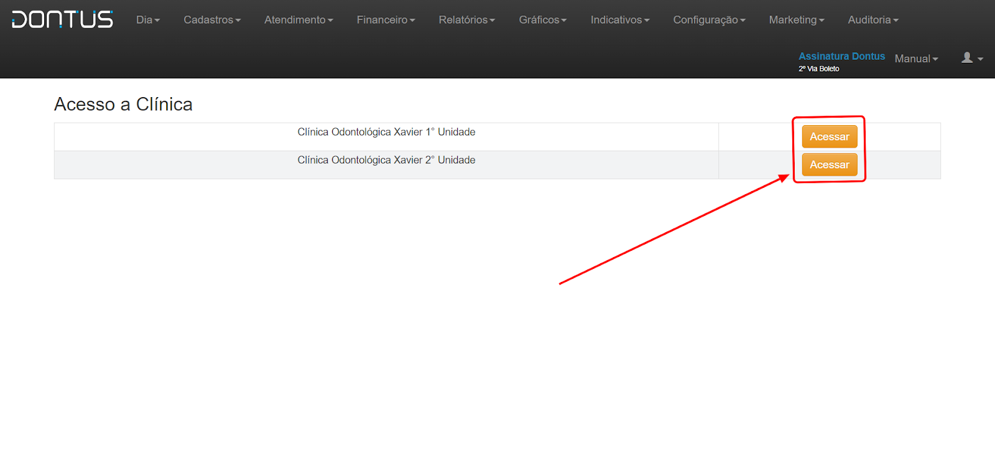This screenshot has height=473, width=995.
Task: Open the Marketing dropdown
Action: point(797,20)
